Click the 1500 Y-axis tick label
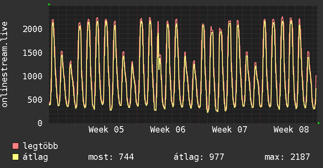The image size is (323, 168). pyautogui.click(x=33, y=53)
